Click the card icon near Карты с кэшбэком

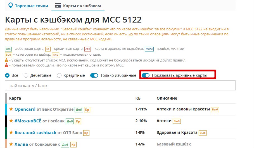point(58,6)
